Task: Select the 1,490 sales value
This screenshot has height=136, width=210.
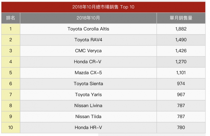Action: coord(181,40)
